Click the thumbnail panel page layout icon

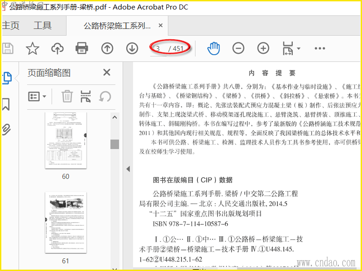pyautogui.click(x=86, y=96)
